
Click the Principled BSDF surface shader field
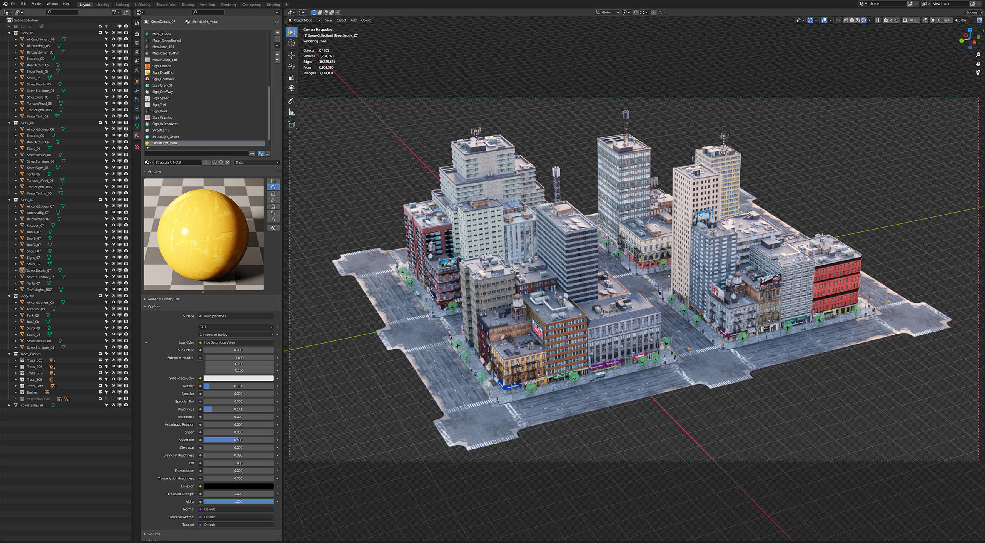pyautogui.click(x=235, y=316)
